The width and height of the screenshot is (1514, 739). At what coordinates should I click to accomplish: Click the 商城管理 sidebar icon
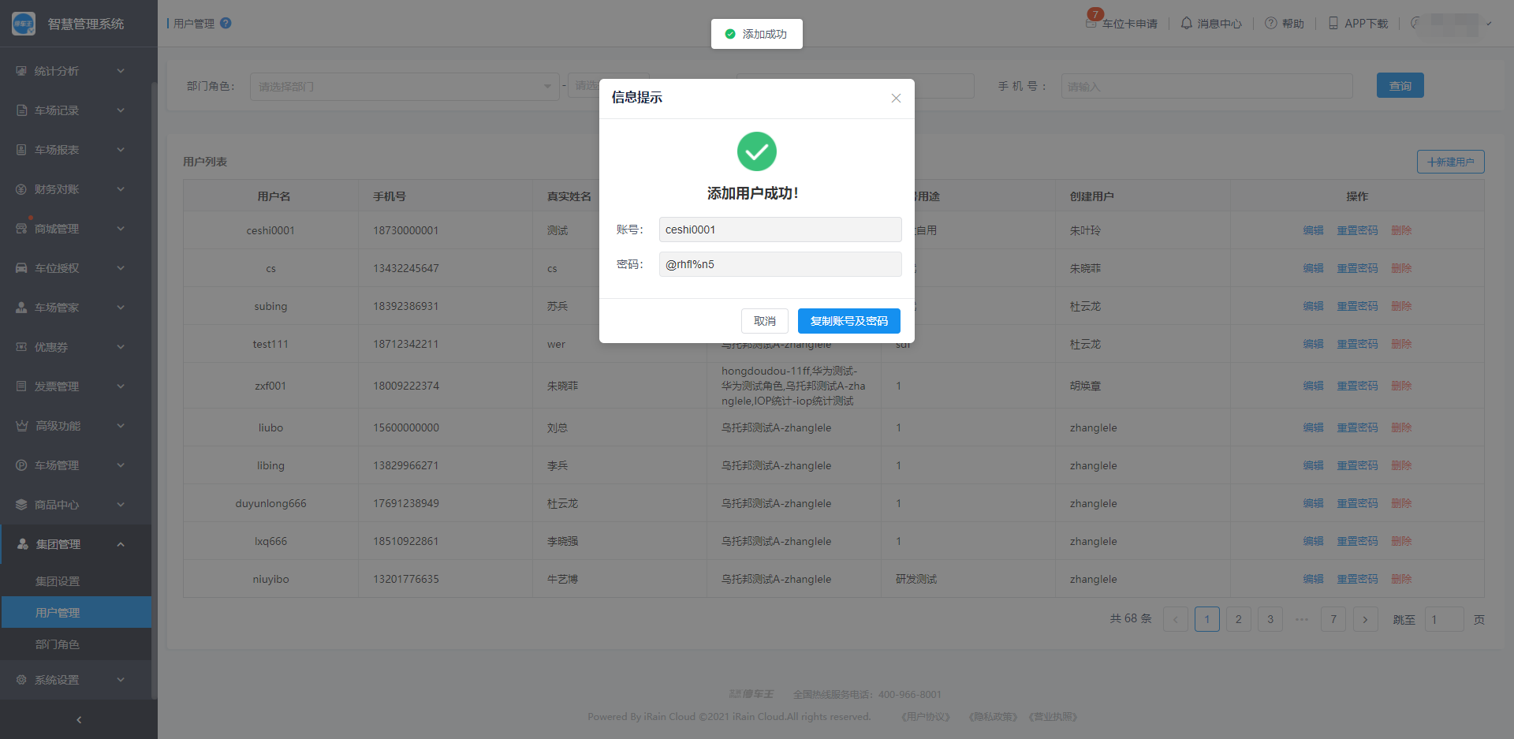[x=21, y=229]
